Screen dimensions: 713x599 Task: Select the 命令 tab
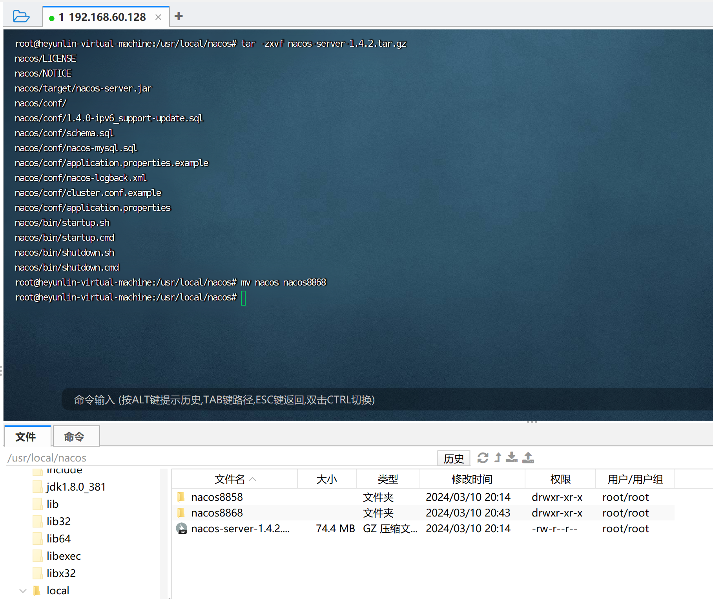tap(76, 436)
